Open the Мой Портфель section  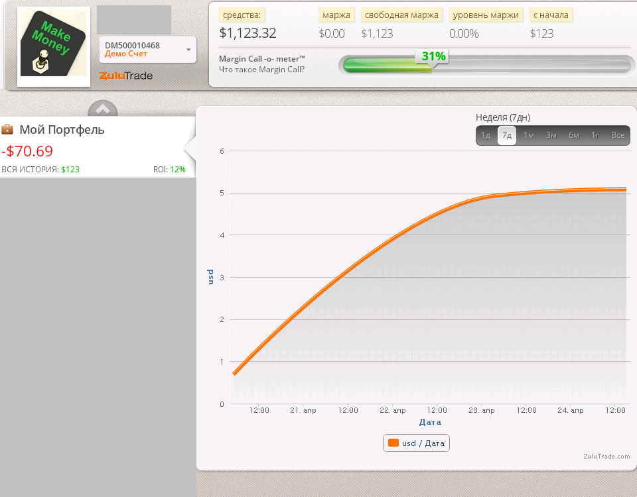62,130
